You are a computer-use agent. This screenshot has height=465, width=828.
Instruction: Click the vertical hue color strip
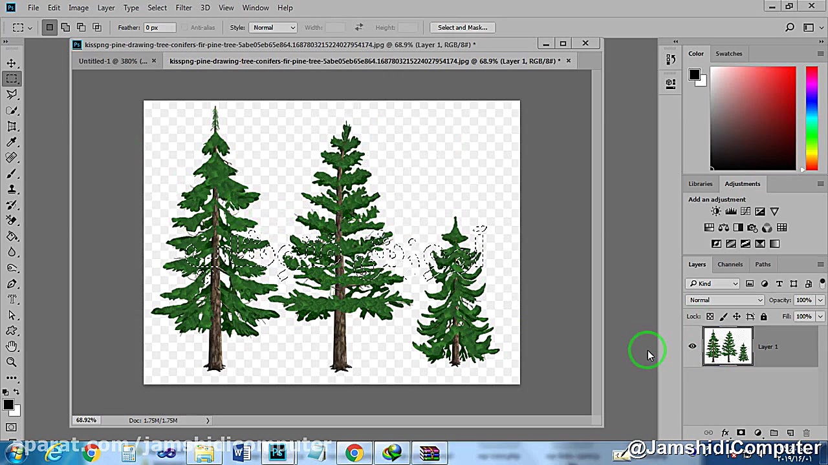811,118
